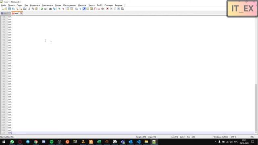
Task: Click the Redo toolbar icon
Action: pos(46,9)
